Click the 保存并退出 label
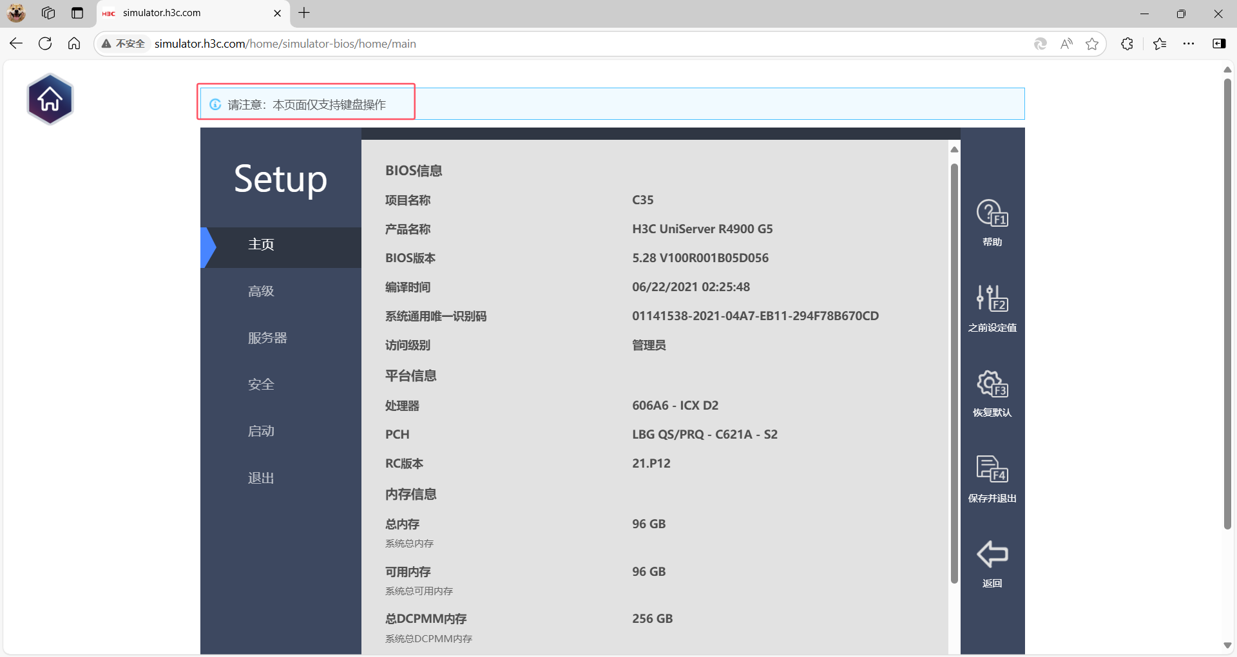The image size is (1237, 657). pos(992,499)
